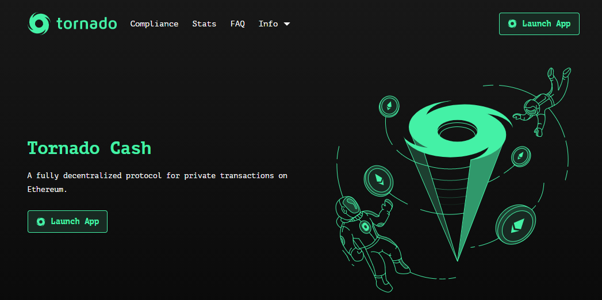Click the Ethereum coin nearest the fist-raising astronaut
602x300 pixels.
click(x=378, y=181)
